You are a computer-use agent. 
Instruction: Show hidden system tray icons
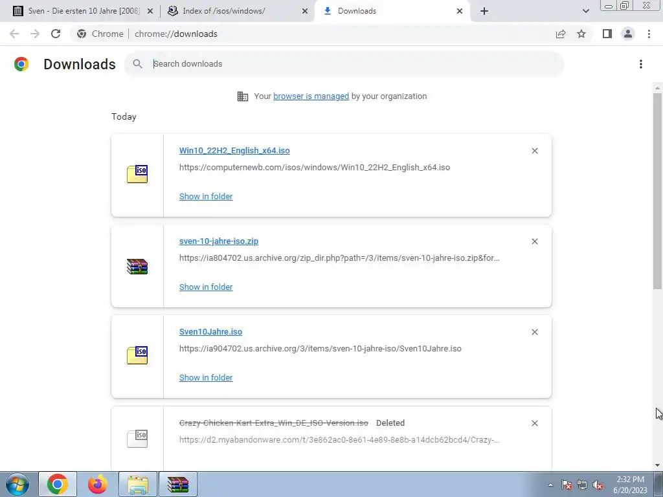(x=550, y=485)
